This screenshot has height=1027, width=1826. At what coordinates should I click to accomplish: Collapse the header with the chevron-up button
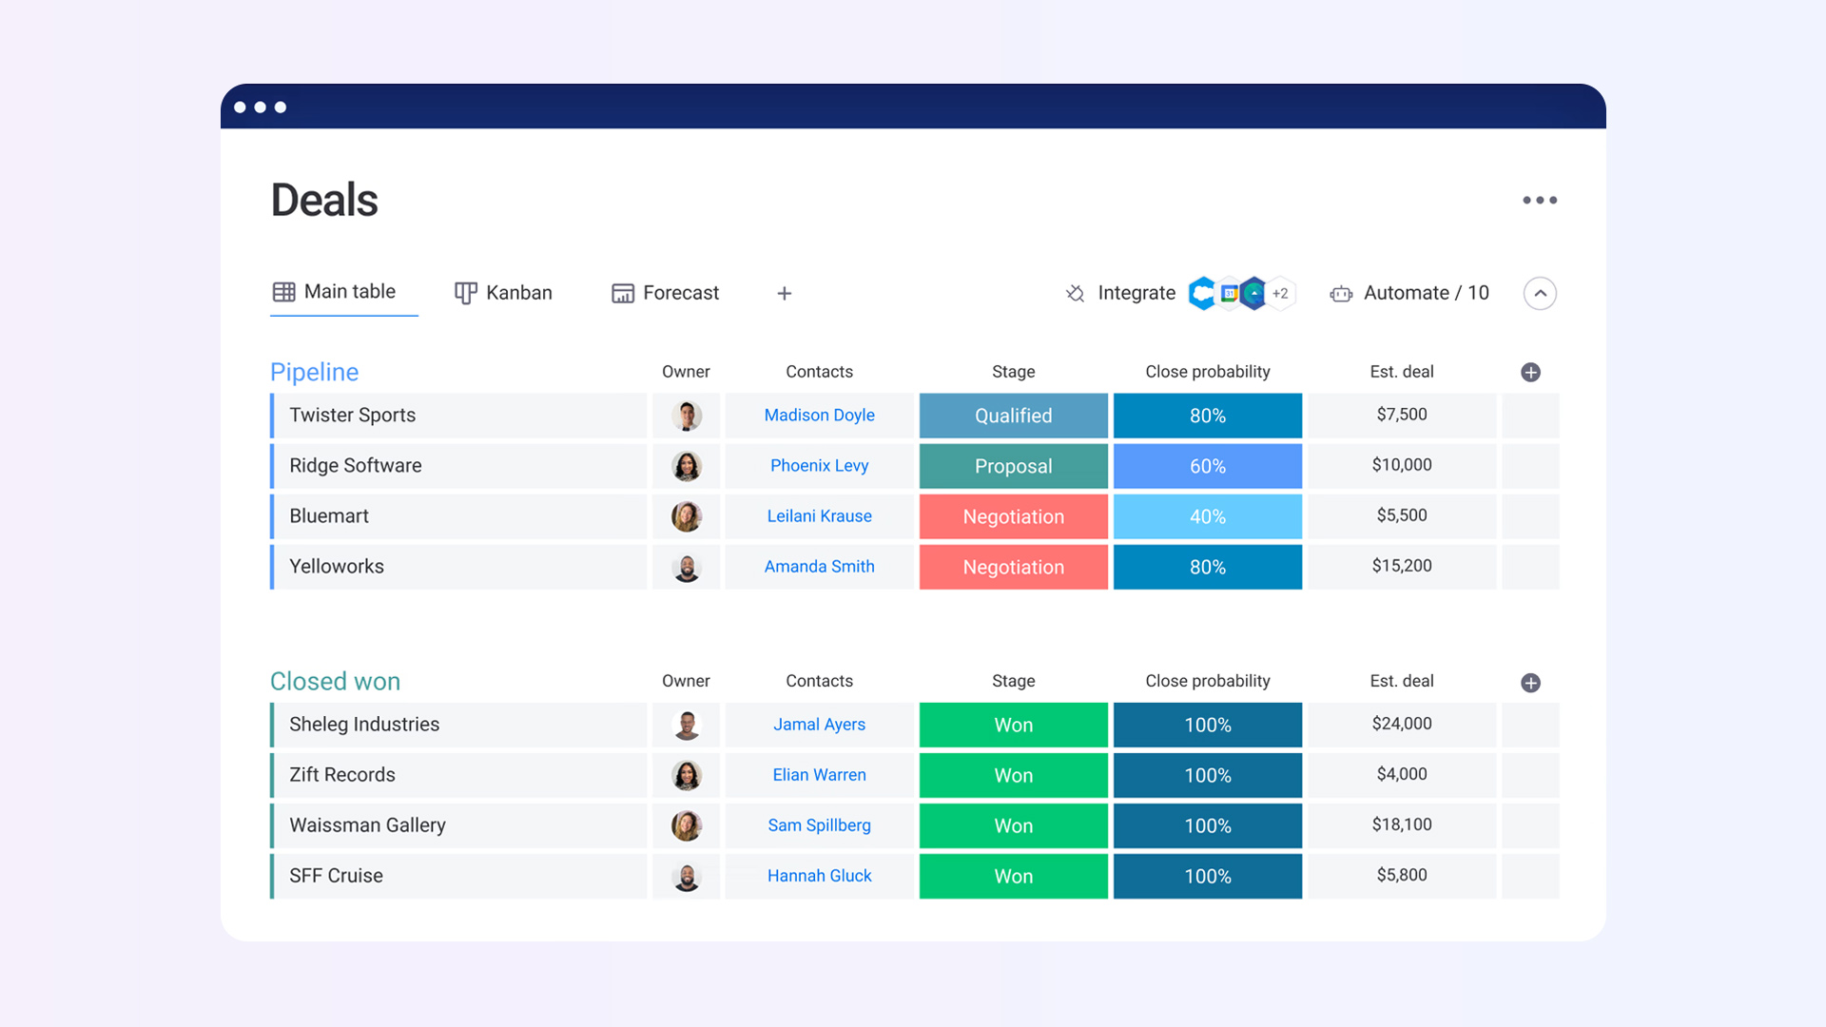pyautogui.click(x=1540, y=293)
